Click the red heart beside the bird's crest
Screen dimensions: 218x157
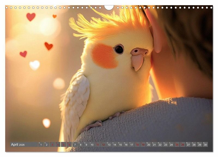coord(49,46)
